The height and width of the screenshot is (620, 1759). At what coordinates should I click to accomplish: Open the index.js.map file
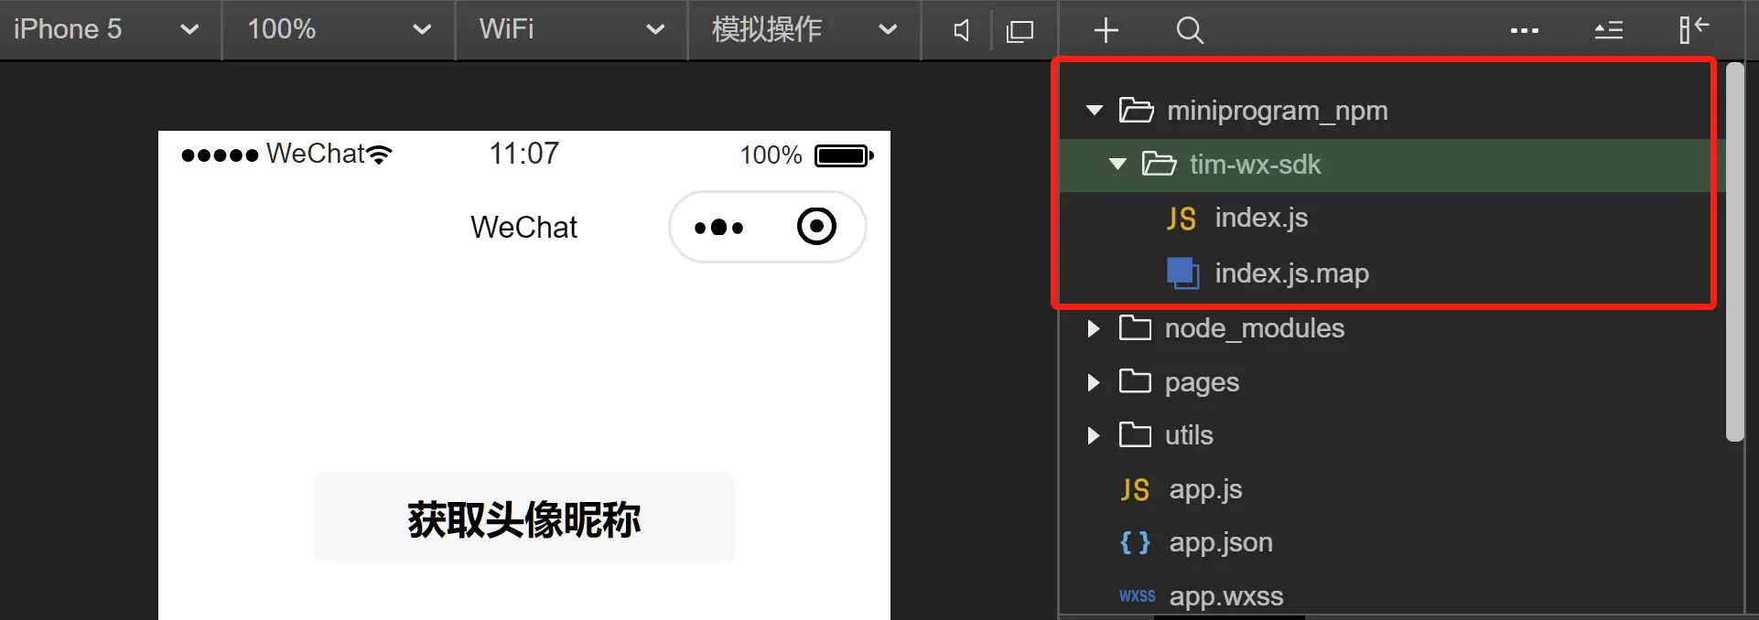tap(1291, 273)
